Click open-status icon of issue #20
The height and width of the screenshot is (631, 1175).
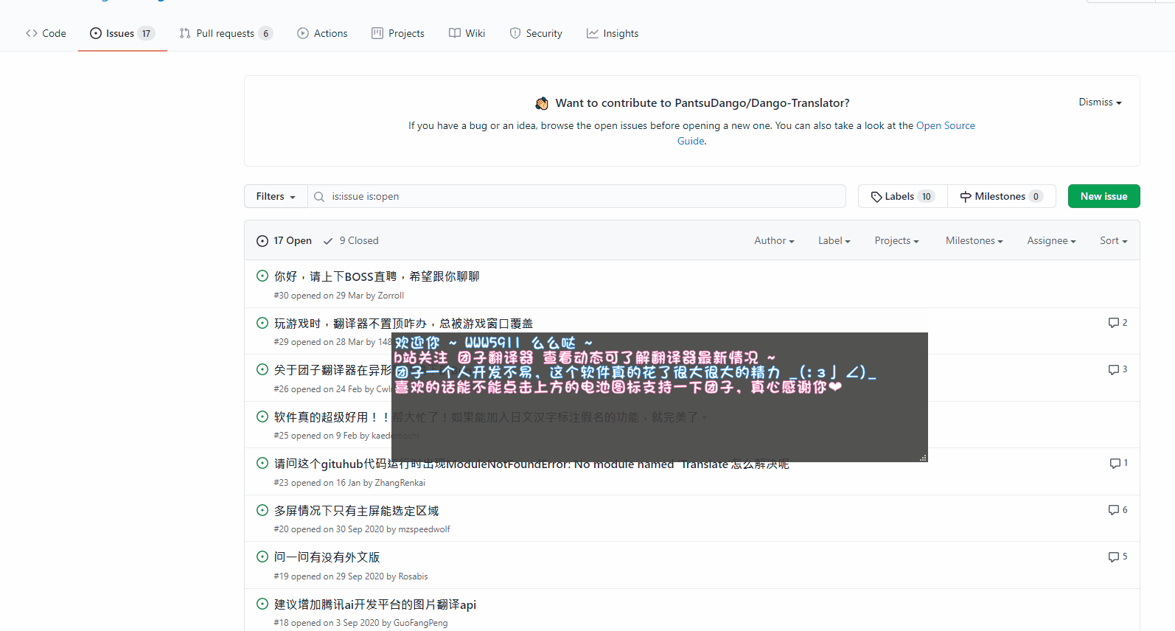[262, 510]
